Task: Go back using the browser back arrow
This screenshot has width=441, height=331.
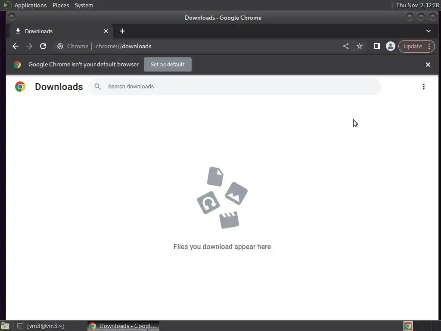Action: 16,46
